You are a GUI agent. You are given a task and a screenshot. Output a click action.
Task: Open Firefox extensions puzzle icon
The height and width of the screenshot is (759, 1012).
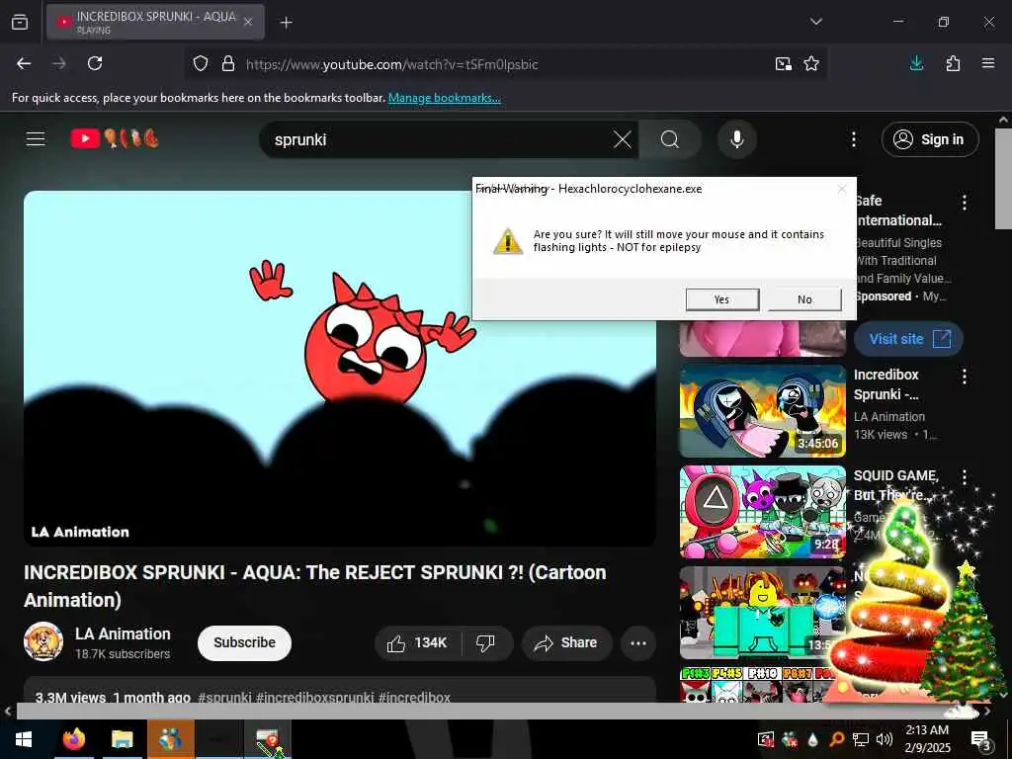[953, 63]
